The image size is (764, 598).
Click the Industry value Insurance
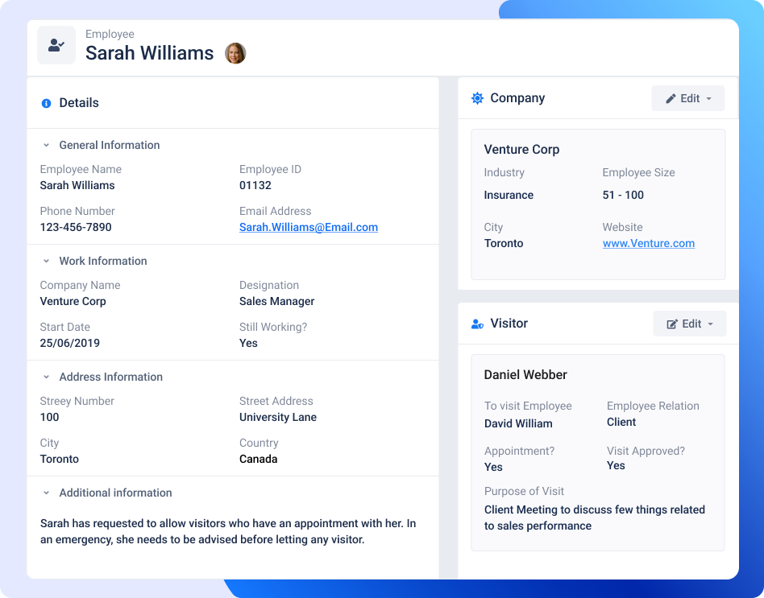point(509,195)
